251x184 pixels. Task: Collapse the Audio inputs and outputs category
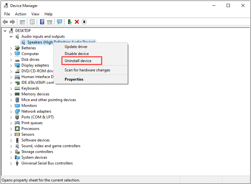pos(11,36)
